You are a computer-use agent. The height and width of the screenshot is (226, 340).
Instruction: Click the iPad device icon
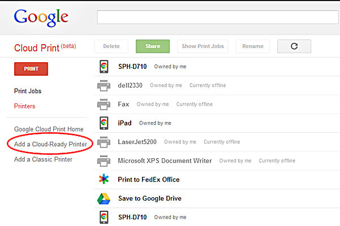[x=104, y=123]
